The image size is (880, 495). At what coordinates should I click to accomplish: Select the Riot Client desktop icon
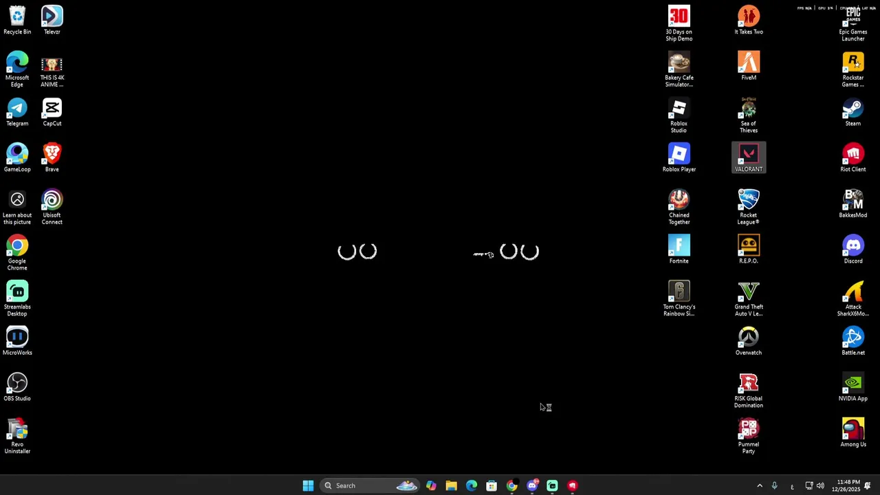click(853, 157)
